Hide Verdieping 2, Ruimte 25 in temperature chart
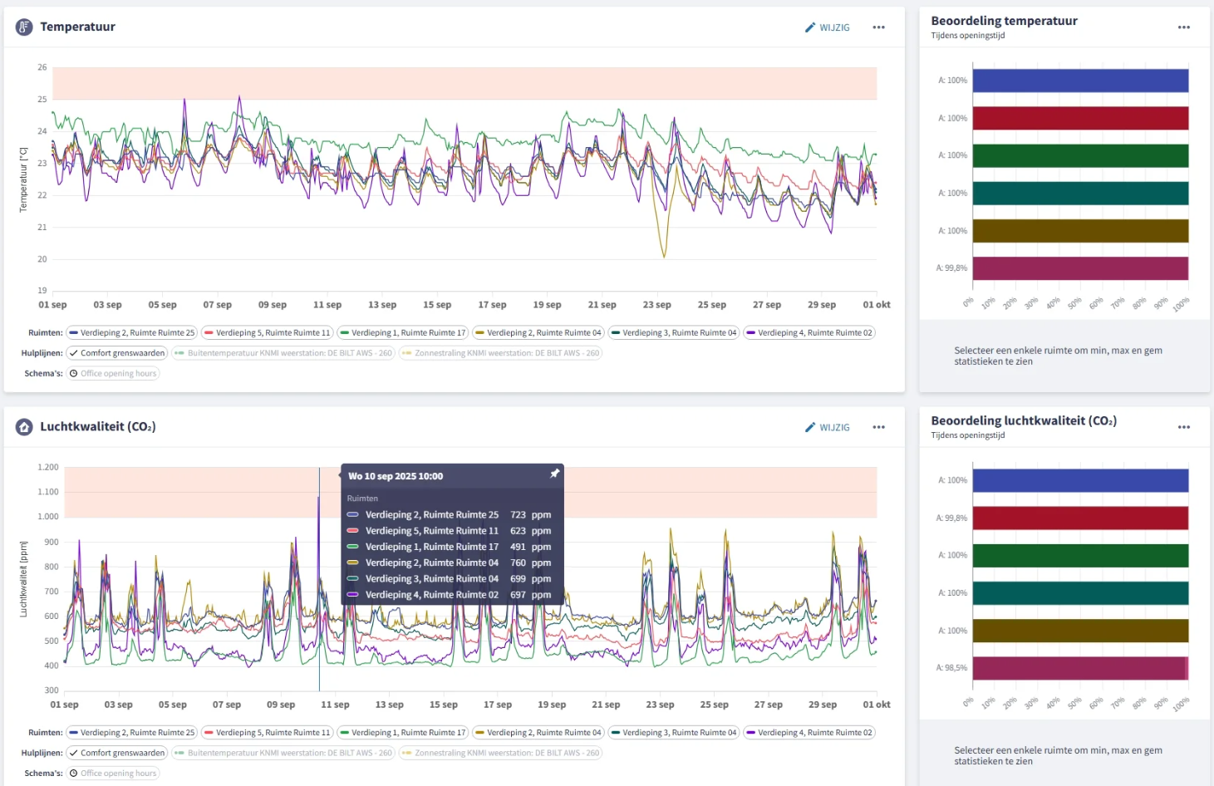 click(132, 333)
